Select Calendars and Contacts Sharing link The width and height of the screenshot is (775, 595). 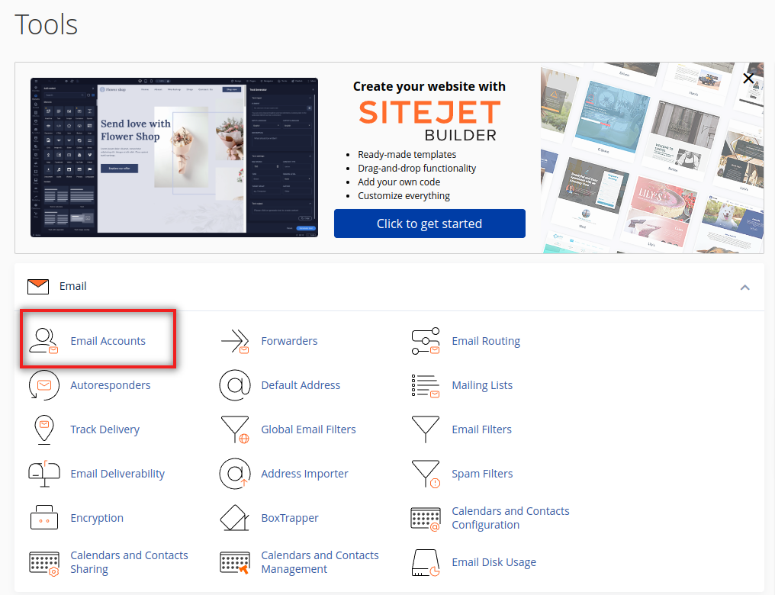click(129, 562)
